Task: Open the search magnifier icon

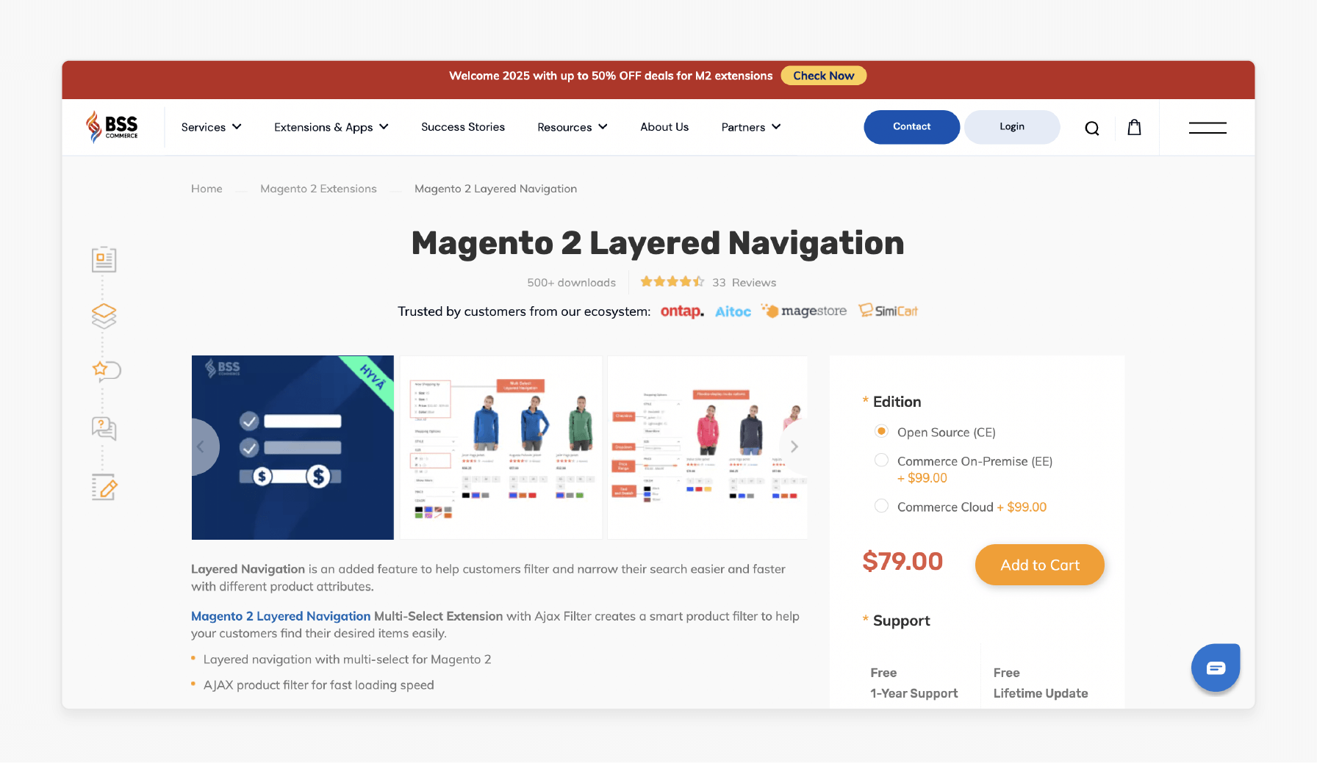Action: [x=1092, y=128]
